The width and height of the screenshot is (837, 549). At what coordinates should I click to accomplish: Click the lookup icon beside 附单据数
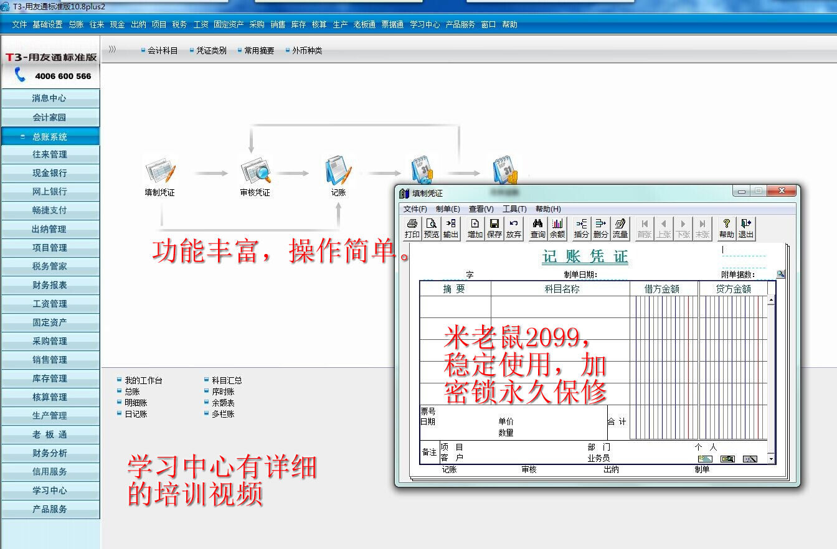point(781,274)
